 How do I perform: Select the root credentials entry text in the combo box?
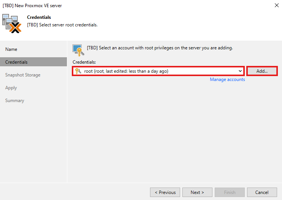pyautogui.click(x=126, y=71)
